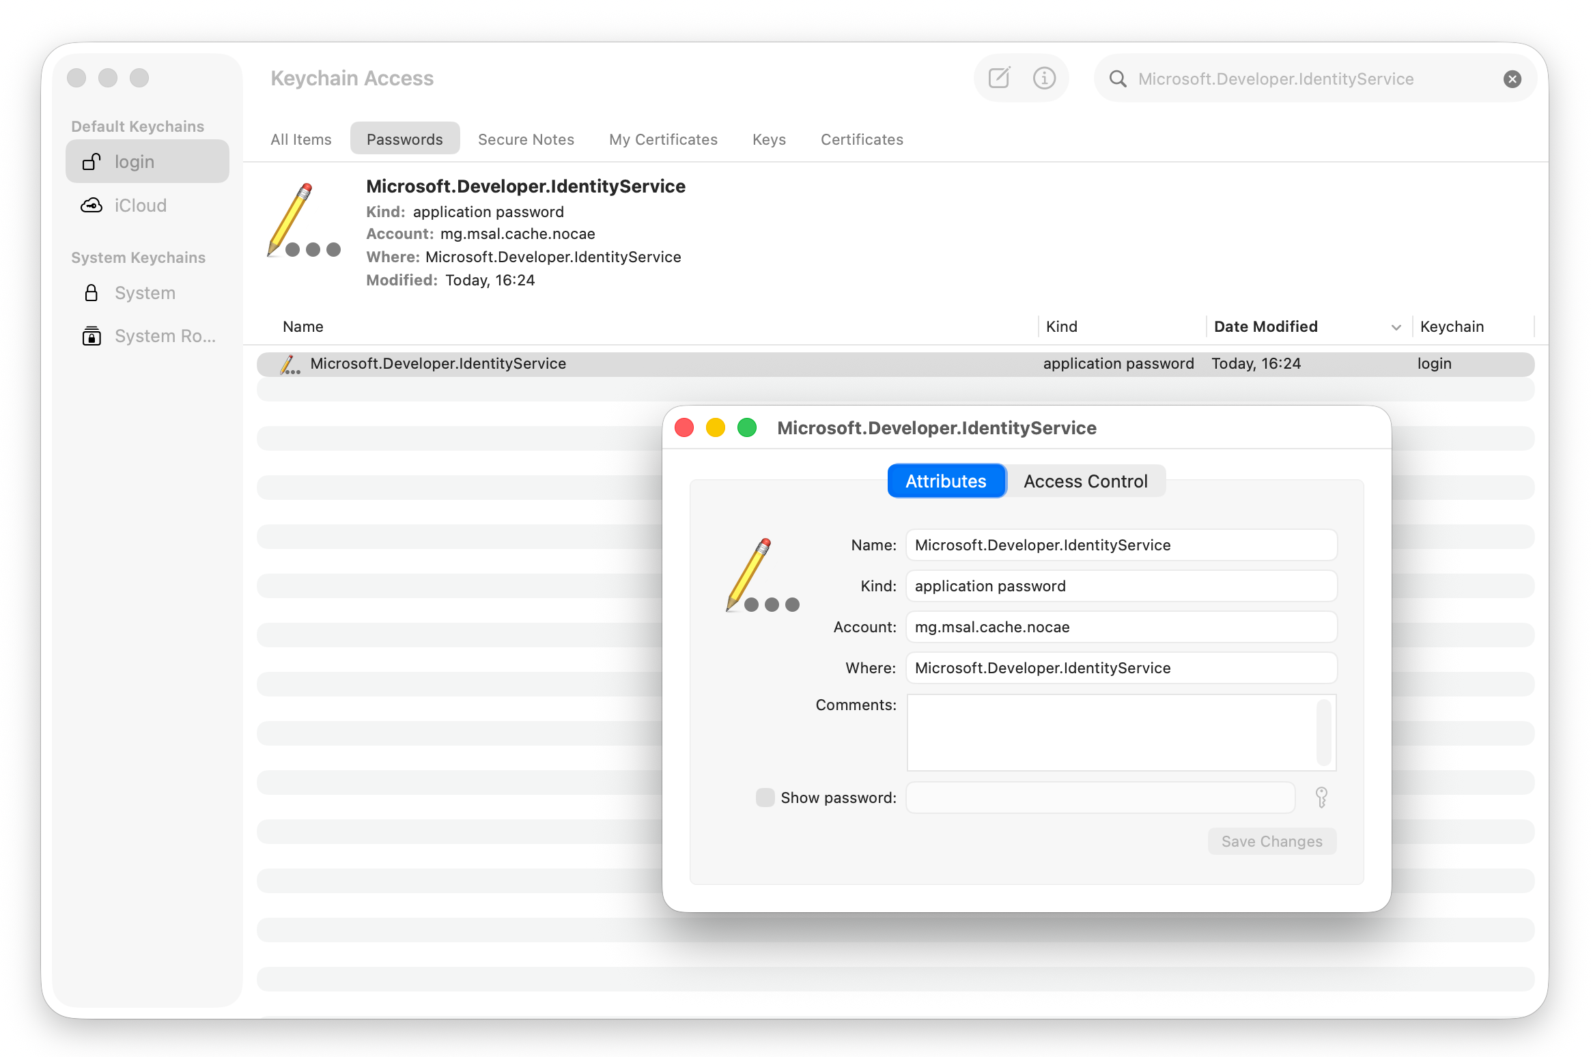Click the Comments text area scrollbar

pos(1324,733)
